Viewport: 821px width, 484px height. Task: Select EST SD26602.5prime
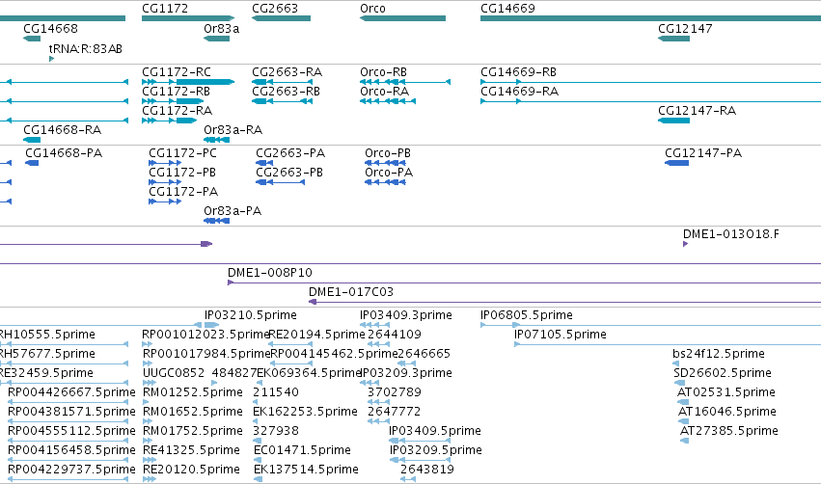723,373
